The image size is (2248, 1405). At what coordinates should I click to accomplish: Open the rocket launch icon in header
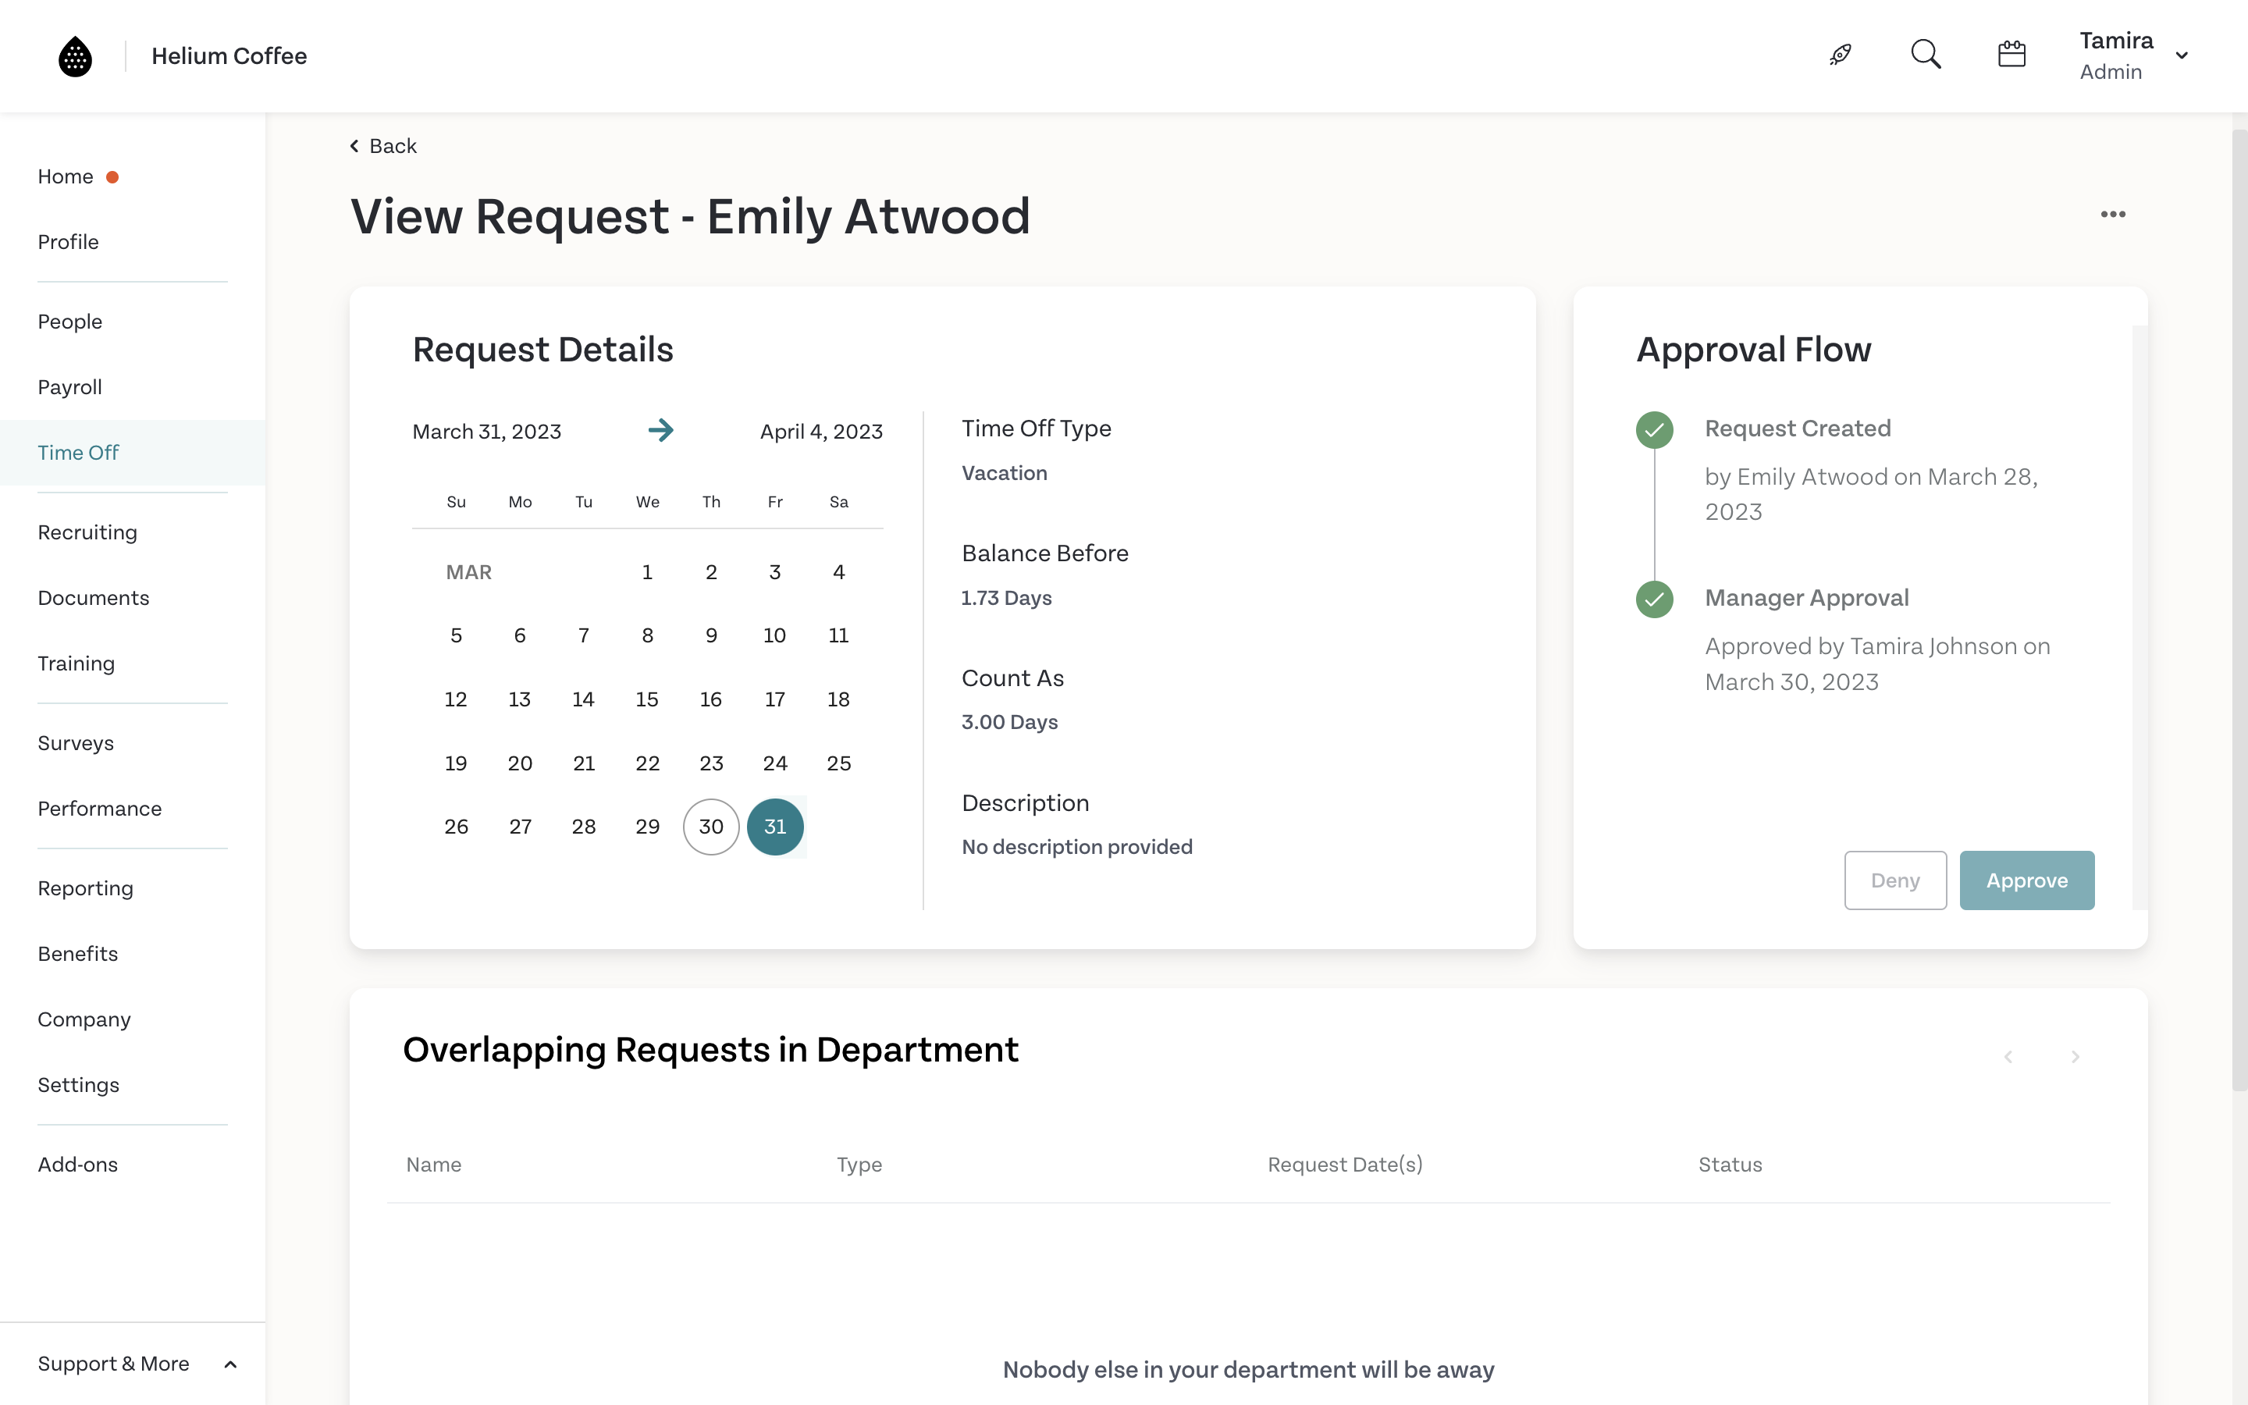pos(1841,55)
